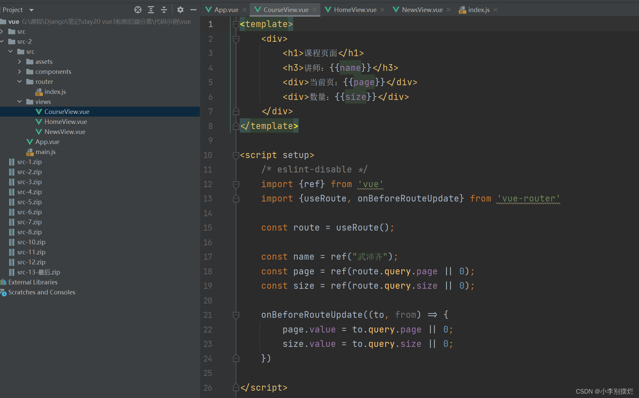Image resolution: width=639 pixels, height=398 pixels.
Task: Select the src-10.zip archive
Action: click(x=100, y=242)
